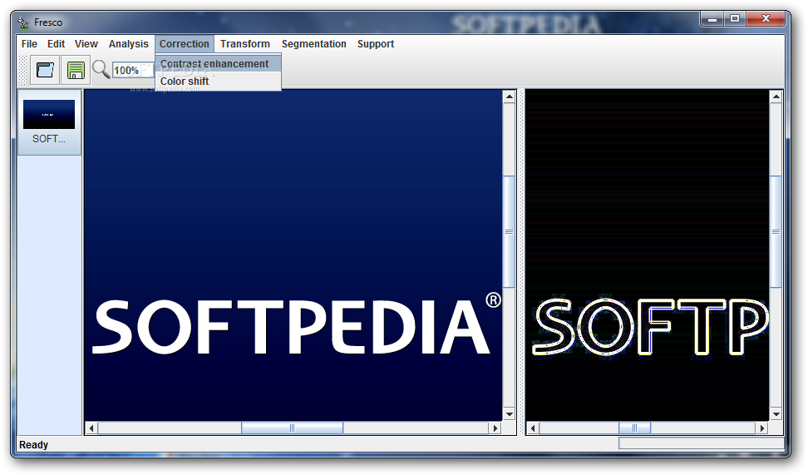Minimize the Fresco window
This screenshot has width=808, height=475.
tap(712, 19)
